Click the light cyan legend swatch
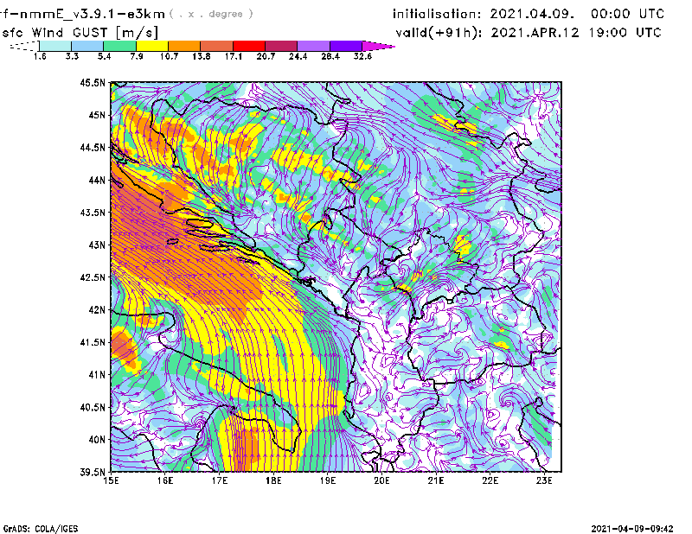Screen dimensions: 692x534 55,46
